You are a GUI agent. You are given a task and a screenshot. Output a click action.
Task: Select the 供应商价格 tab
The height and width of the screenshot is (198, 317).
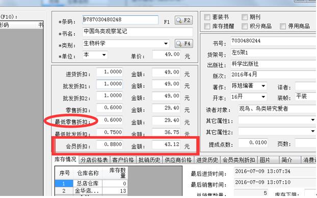point(178,160)
